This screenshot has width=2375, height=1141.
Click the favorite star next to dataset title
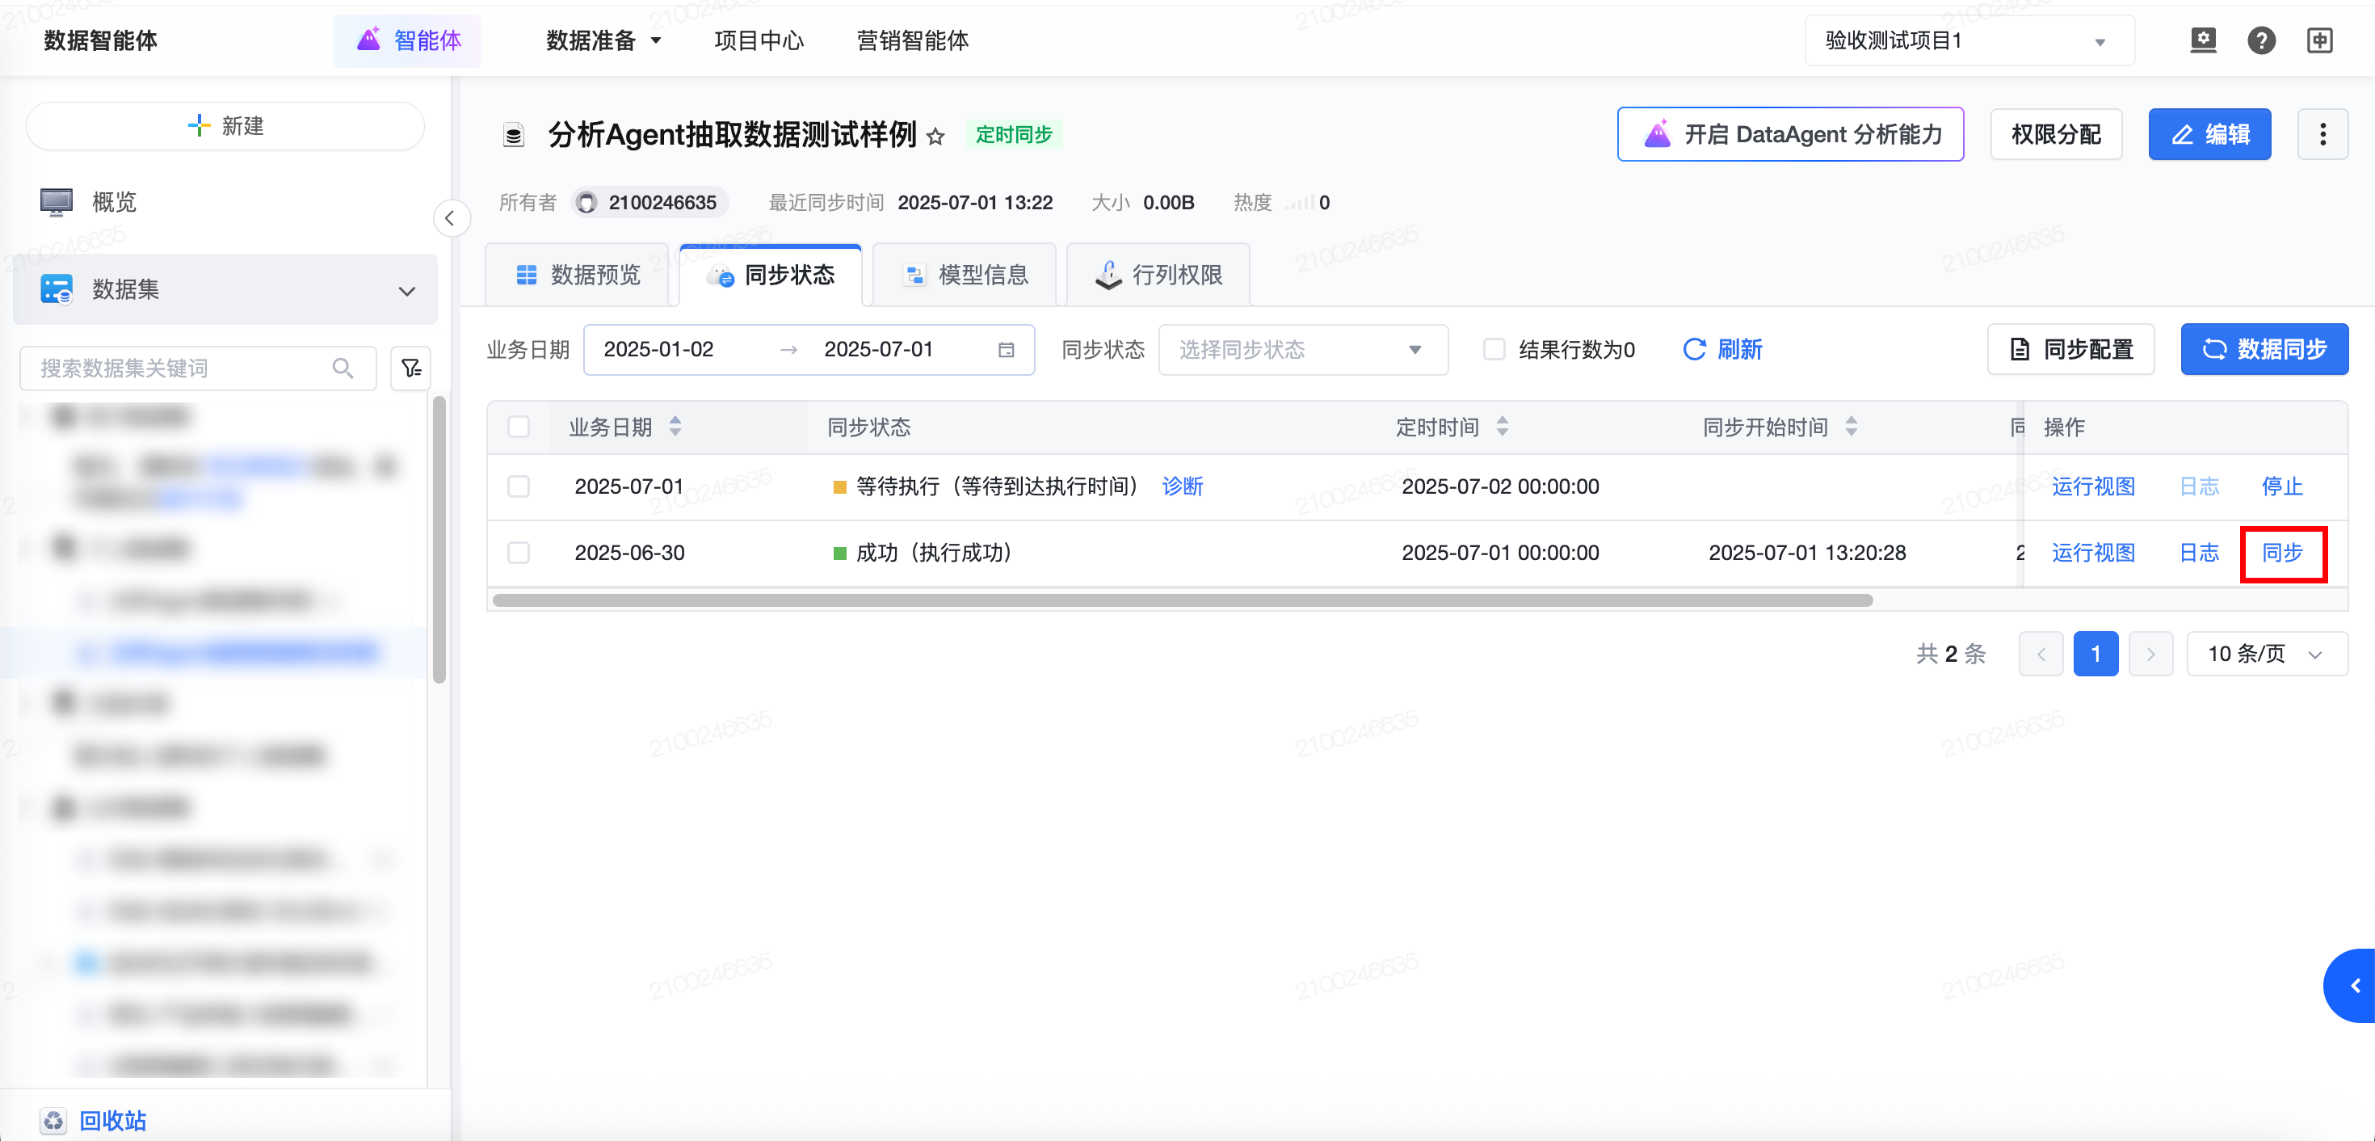pyautogui.click(x=935, y=137)
